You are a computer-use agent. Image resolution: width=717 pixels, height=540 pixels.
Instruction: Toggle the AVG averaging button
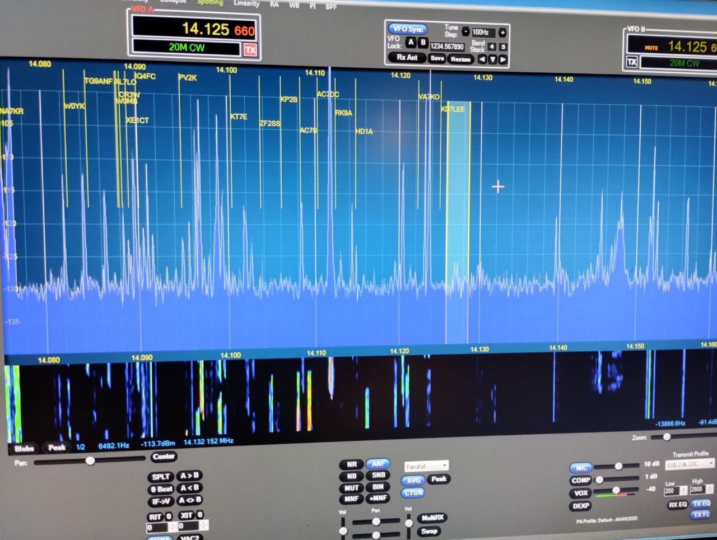click(413, 481)
